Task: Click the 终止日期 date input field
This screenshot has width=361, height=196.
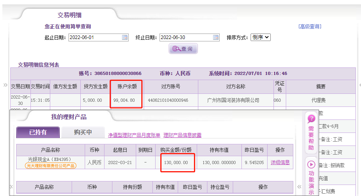Action: 186,37
